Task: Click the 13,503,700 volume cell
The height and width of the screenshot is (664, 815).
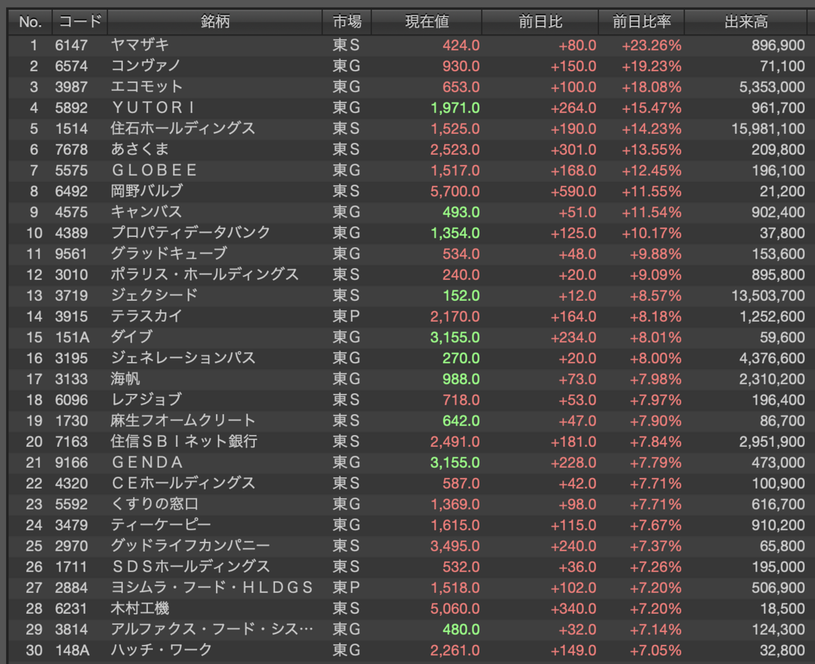Action: (x=768, y=295)
